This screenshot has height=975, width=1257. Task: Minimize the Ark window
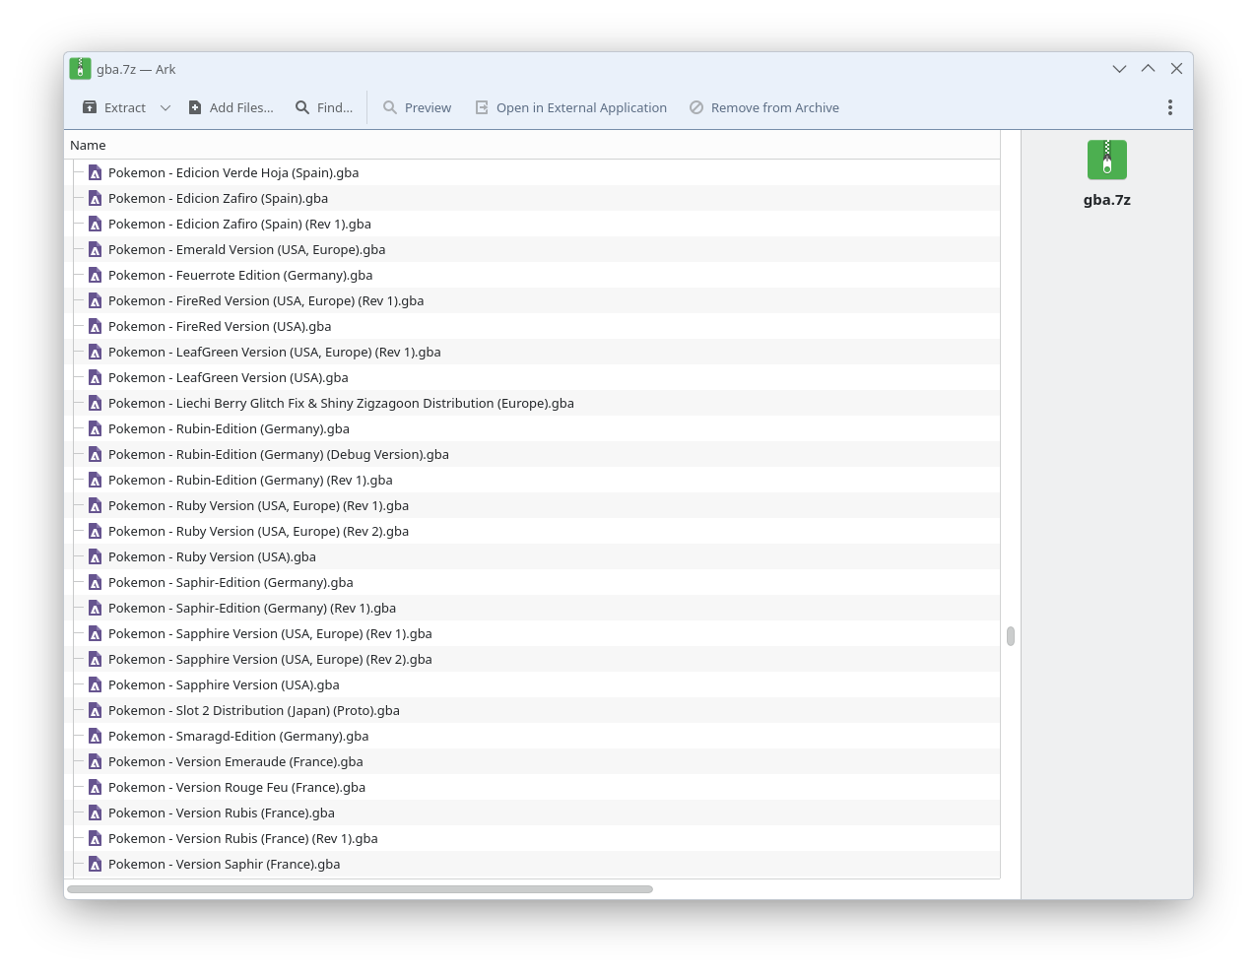pos(1119,69)
